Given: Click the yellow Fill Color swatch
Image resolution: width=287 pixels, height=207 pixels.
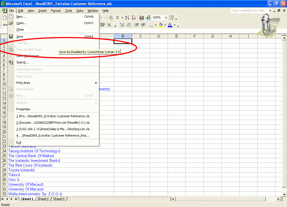Looking at the screenshot, I should 161,25.
